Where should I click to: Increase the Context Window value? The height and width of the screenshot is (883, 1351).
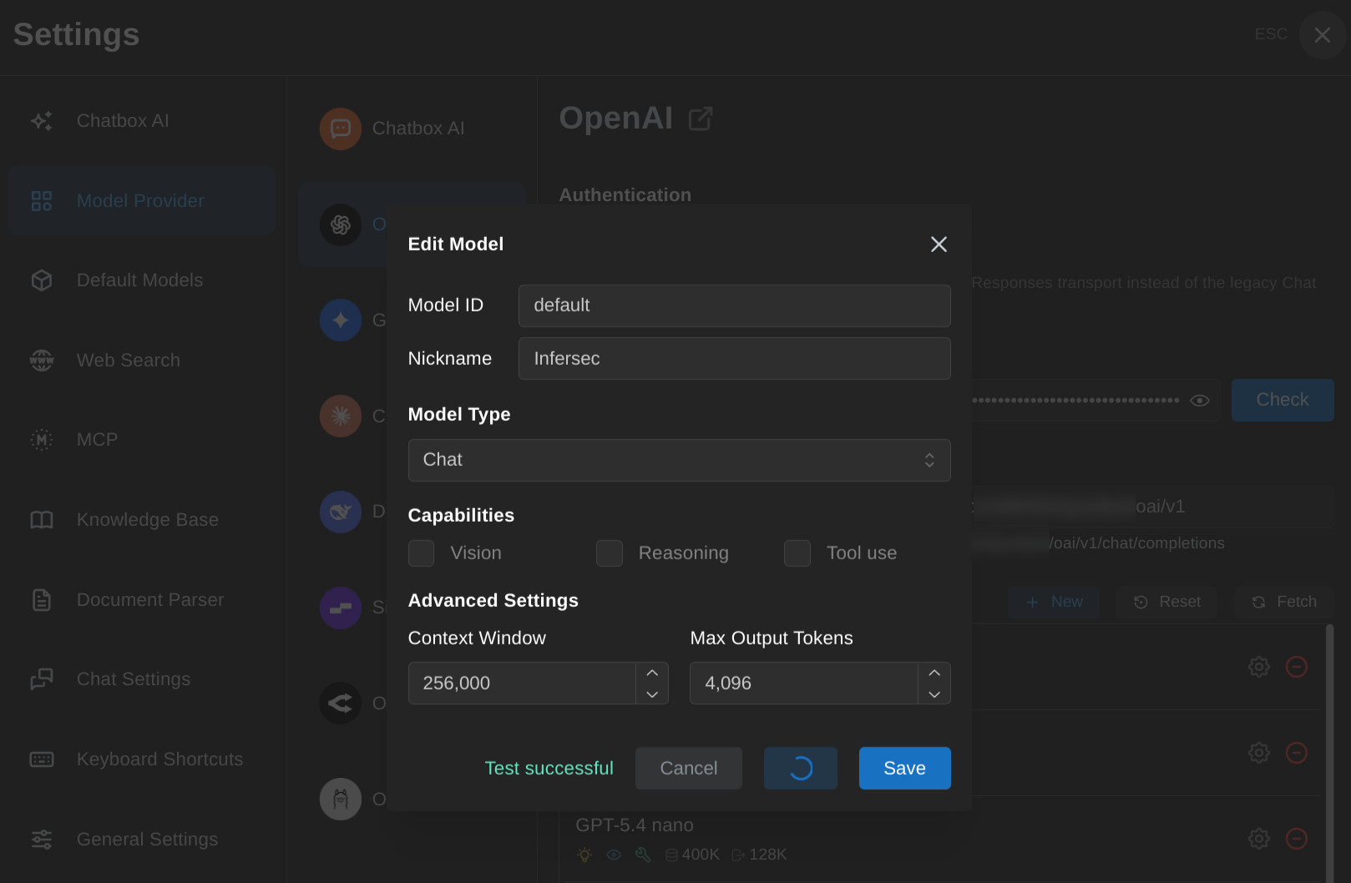[x=652, y=673]
